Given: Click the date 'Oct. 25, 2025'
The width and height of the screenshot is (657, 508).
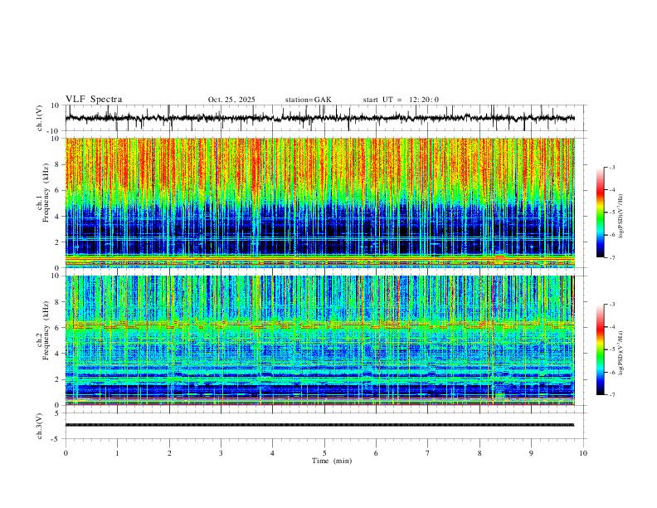Looking at the screenshot, I should click(x=231, y=100).
